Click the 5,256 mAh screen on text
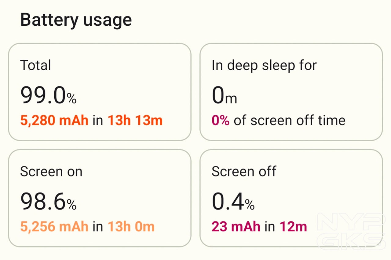This screenshot has width=391, height=260. tap(54, 227)
